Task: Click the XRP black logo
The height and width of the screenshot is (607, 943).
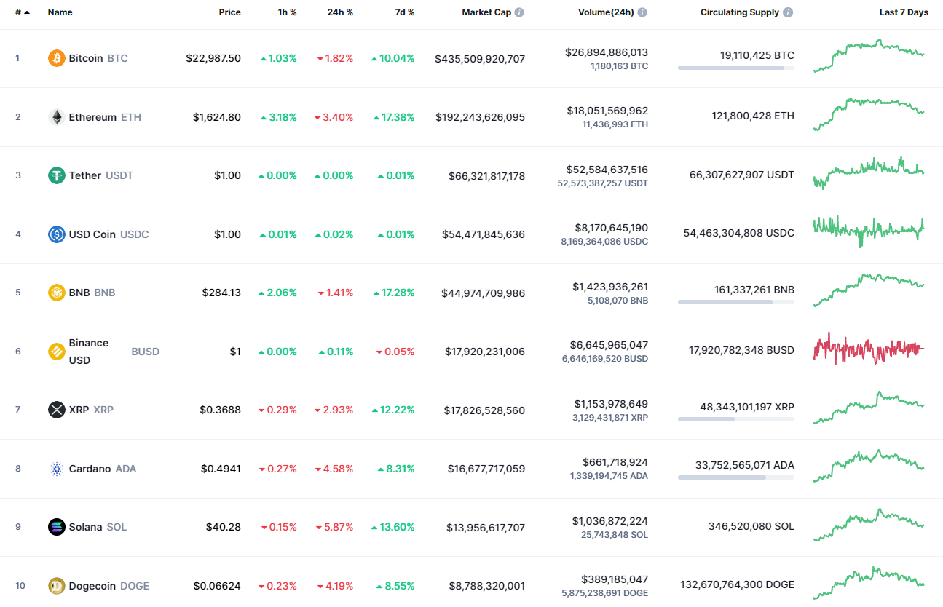Action: tap(56, 410)
